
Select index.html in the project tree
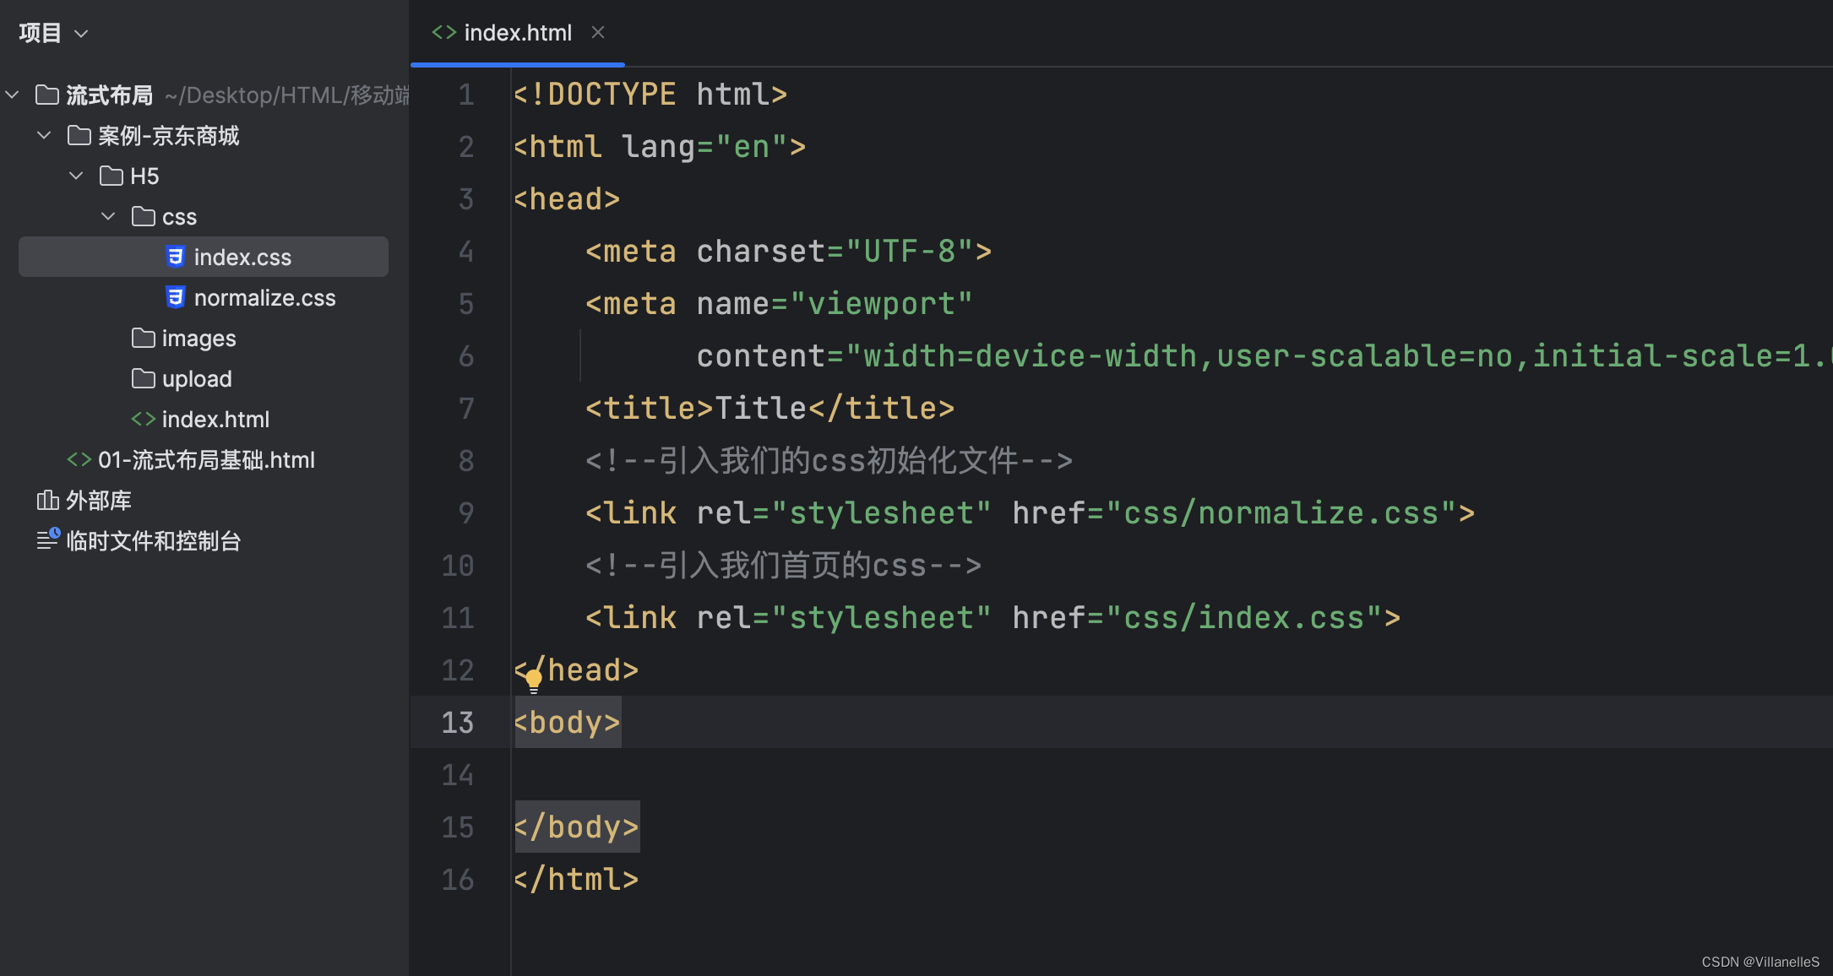click(215, 419)
